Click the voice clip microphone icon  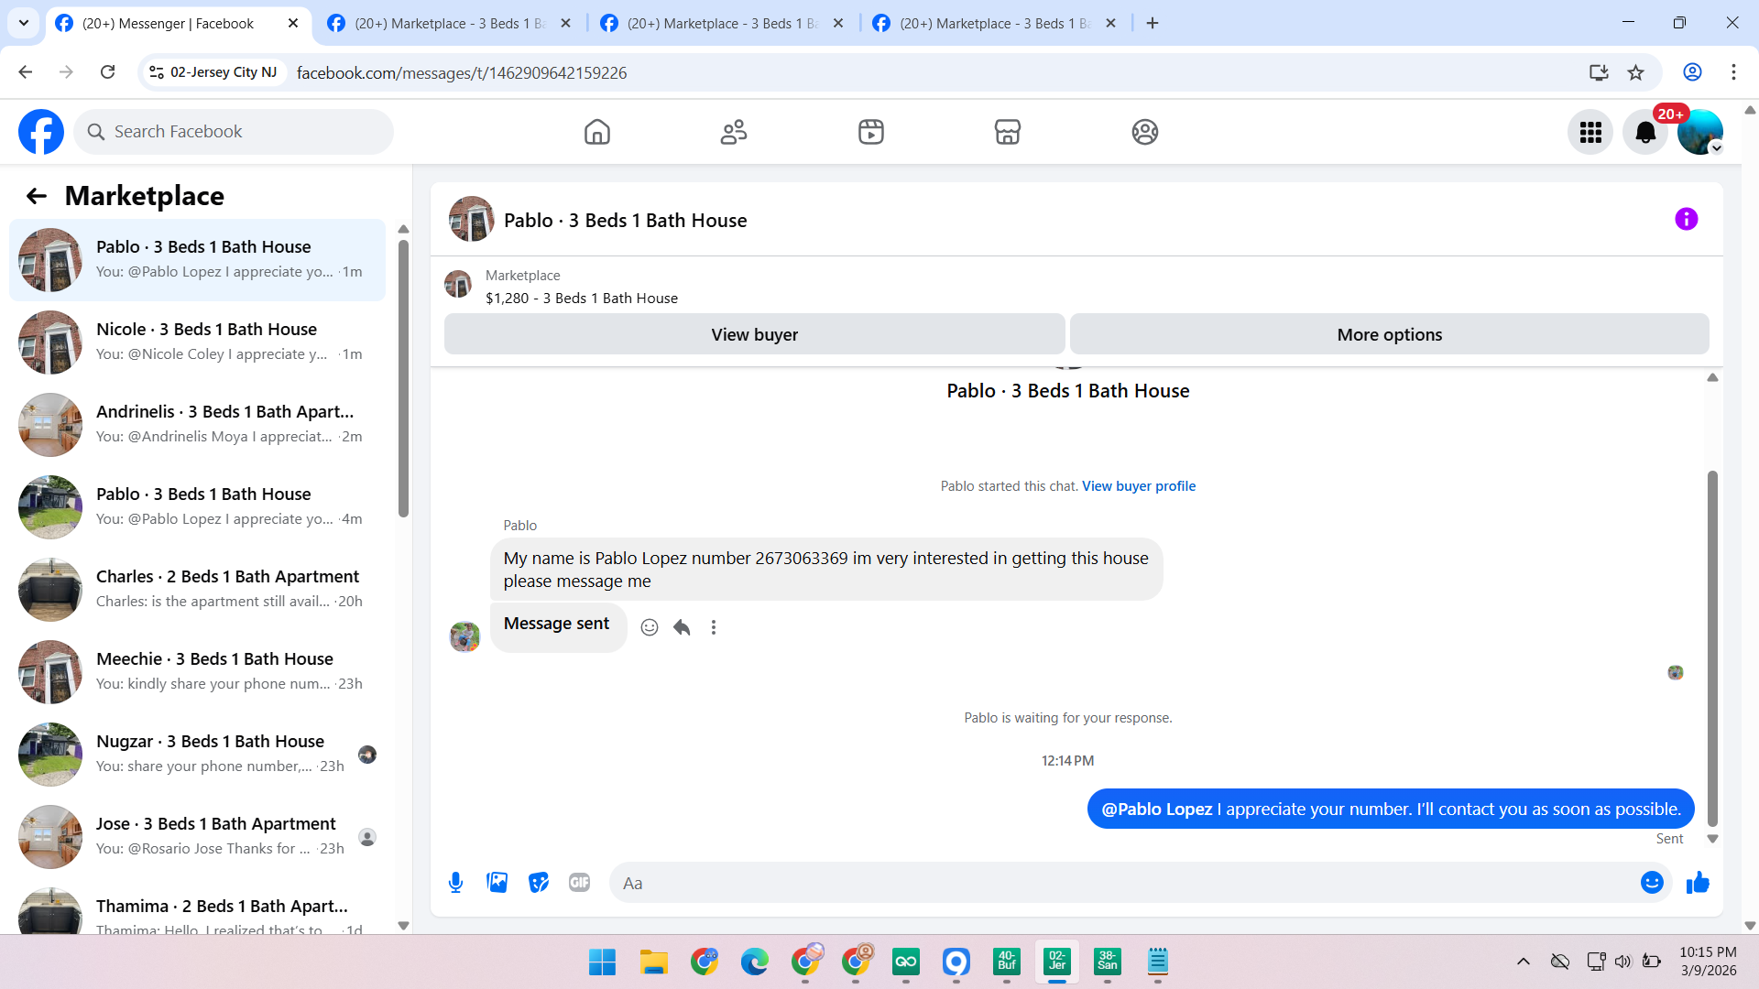pyautogui.click(x=455, y=883)
